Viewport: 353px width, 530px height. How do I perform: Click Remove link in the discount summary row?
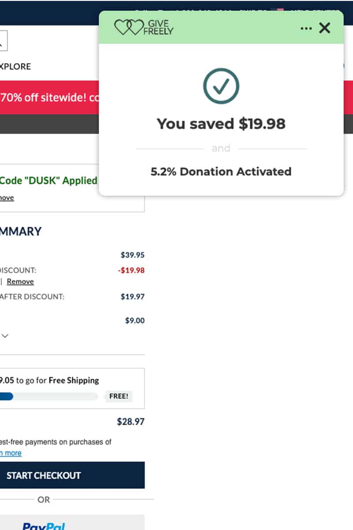tap(20, 282)
